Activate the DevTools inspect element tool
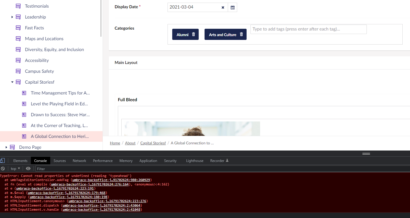Image resolution: width=410 pixels, height=218 pixels. pos(3,160)
